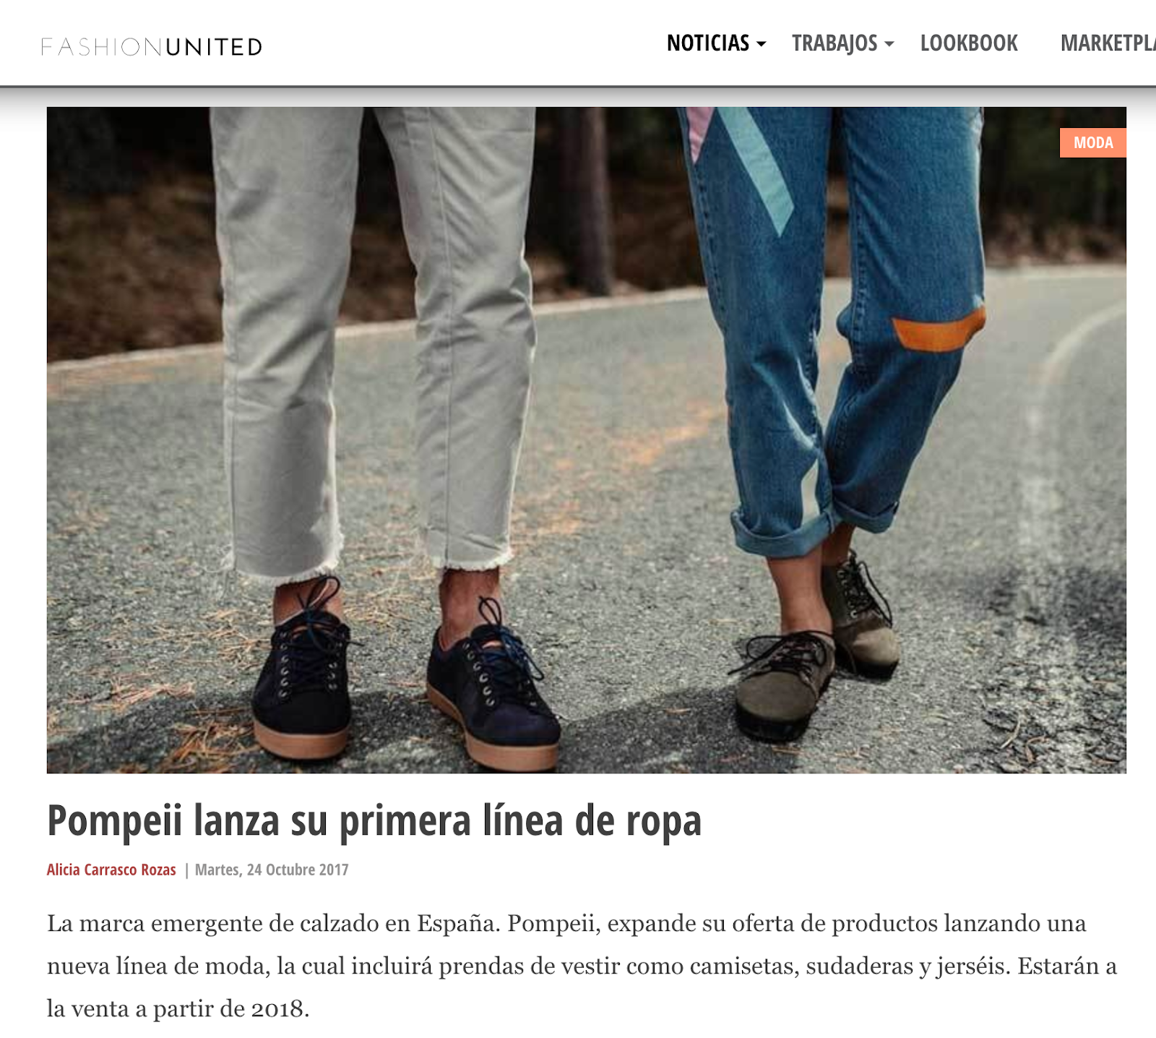Expand the TRABAJOS dropdown arrow
Screen dimensions: 1156x1038
tap(889, 44)
